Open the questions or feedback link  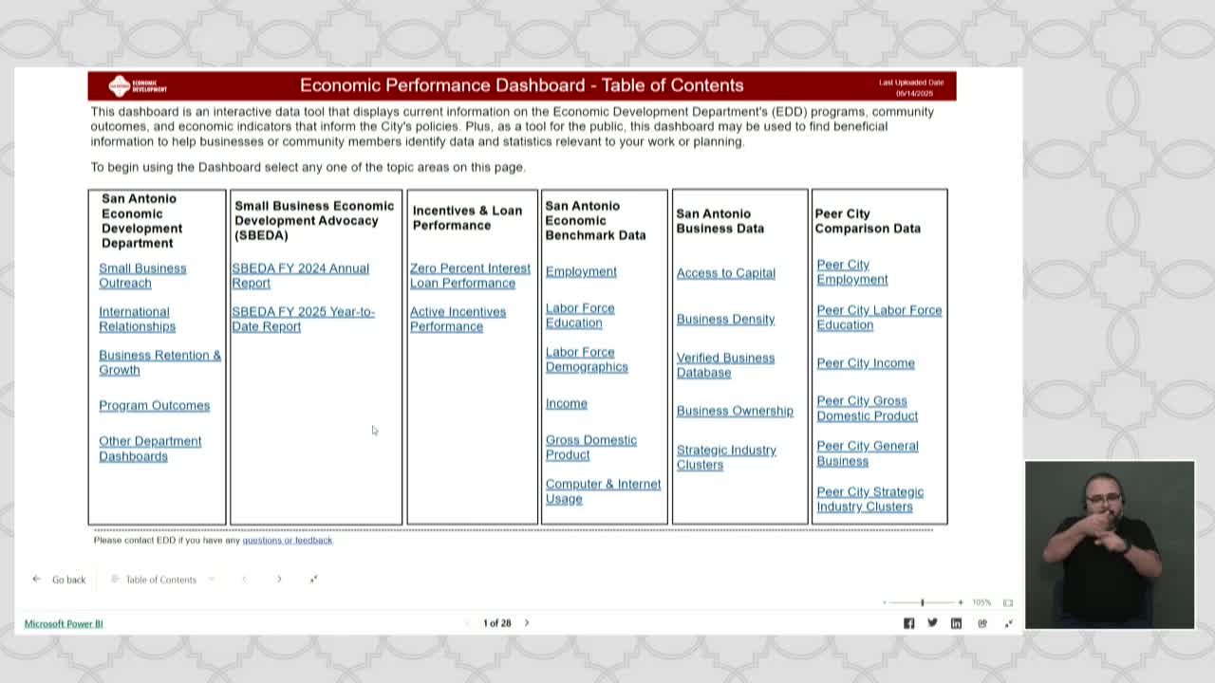click(x=288, y=540)
